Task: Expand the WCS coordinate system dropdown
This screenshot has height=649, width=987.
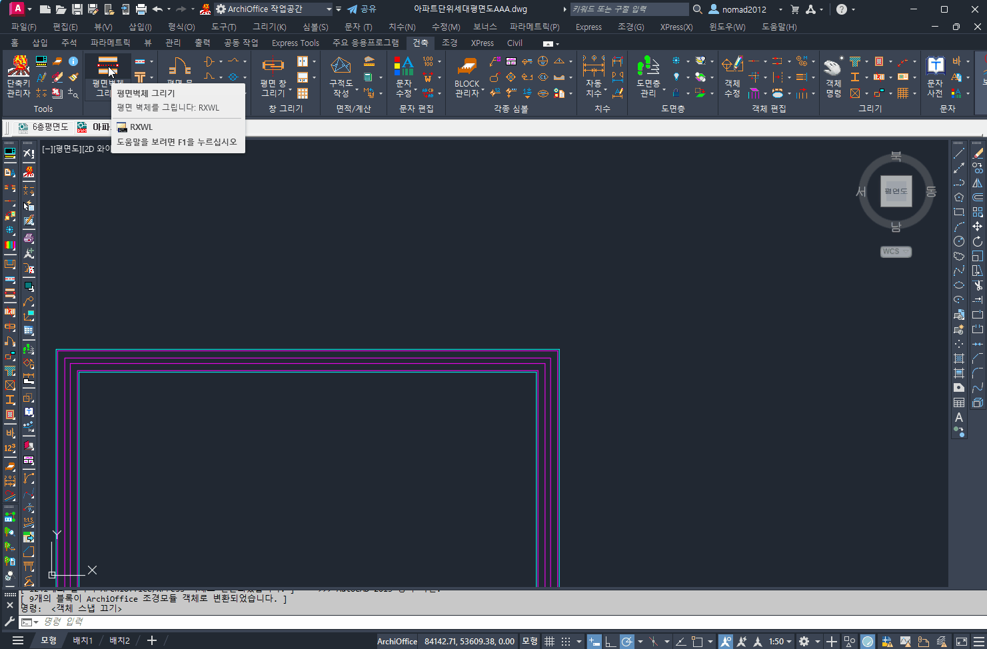Action: tap(896, 252)
